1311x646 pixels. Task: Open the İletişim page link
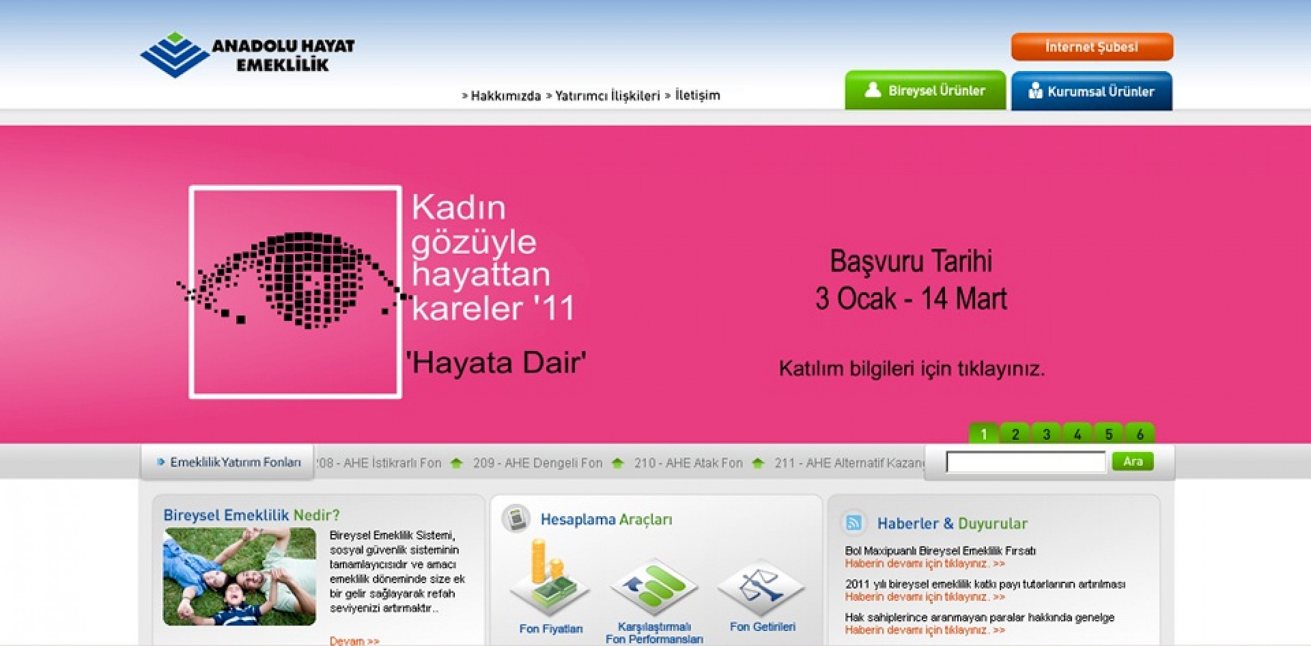tap(697, 95)
